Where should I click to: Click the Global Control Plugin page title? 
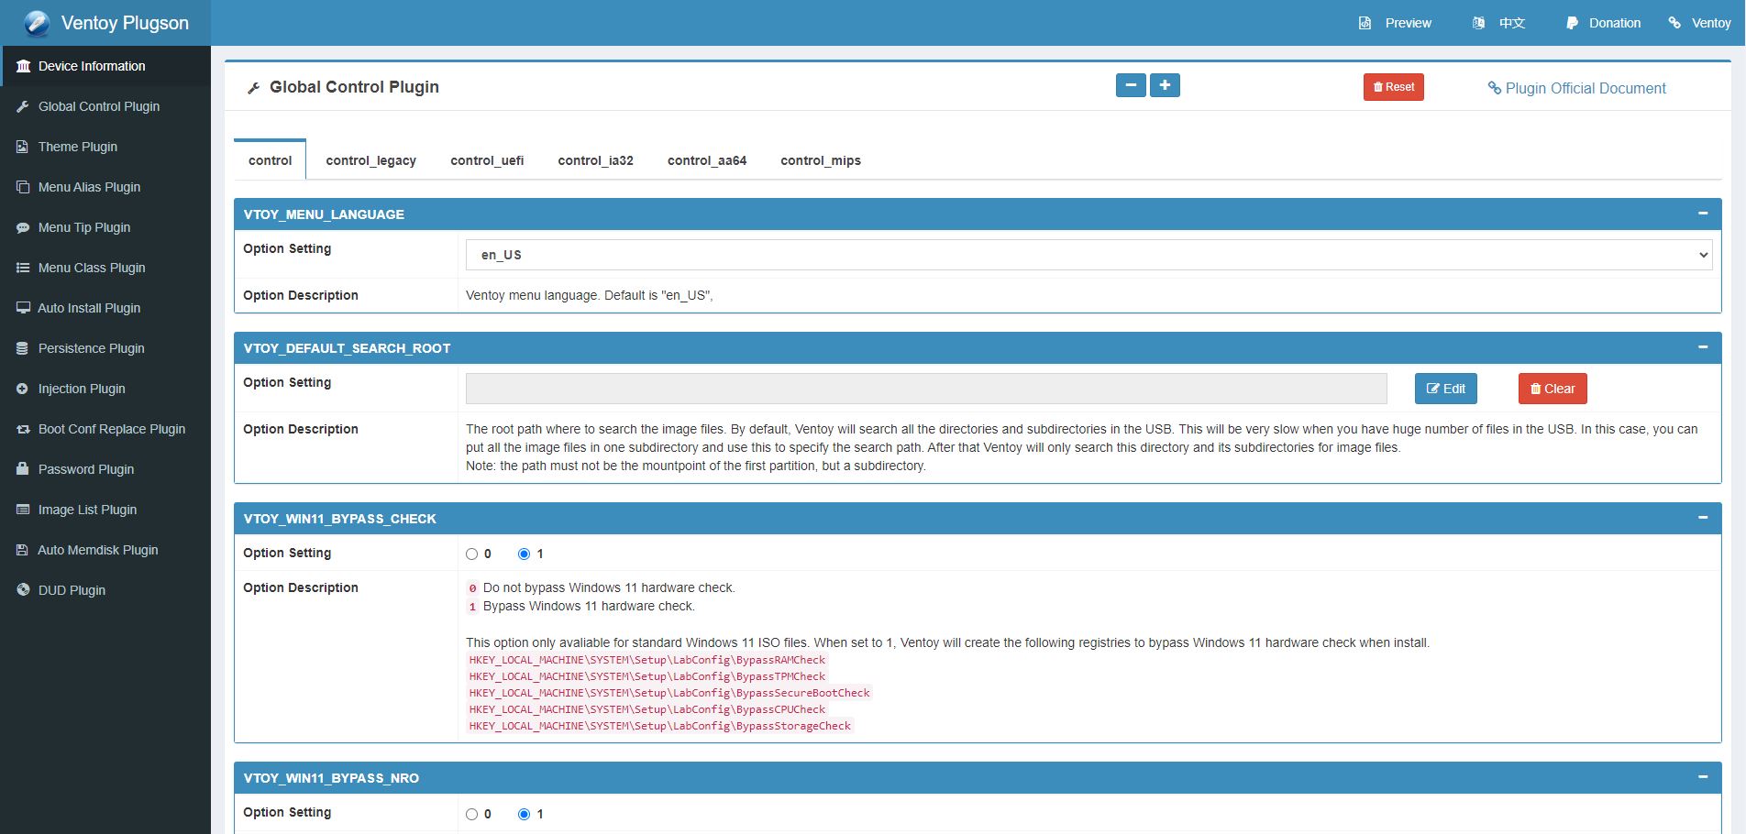[x=354, y=87]
